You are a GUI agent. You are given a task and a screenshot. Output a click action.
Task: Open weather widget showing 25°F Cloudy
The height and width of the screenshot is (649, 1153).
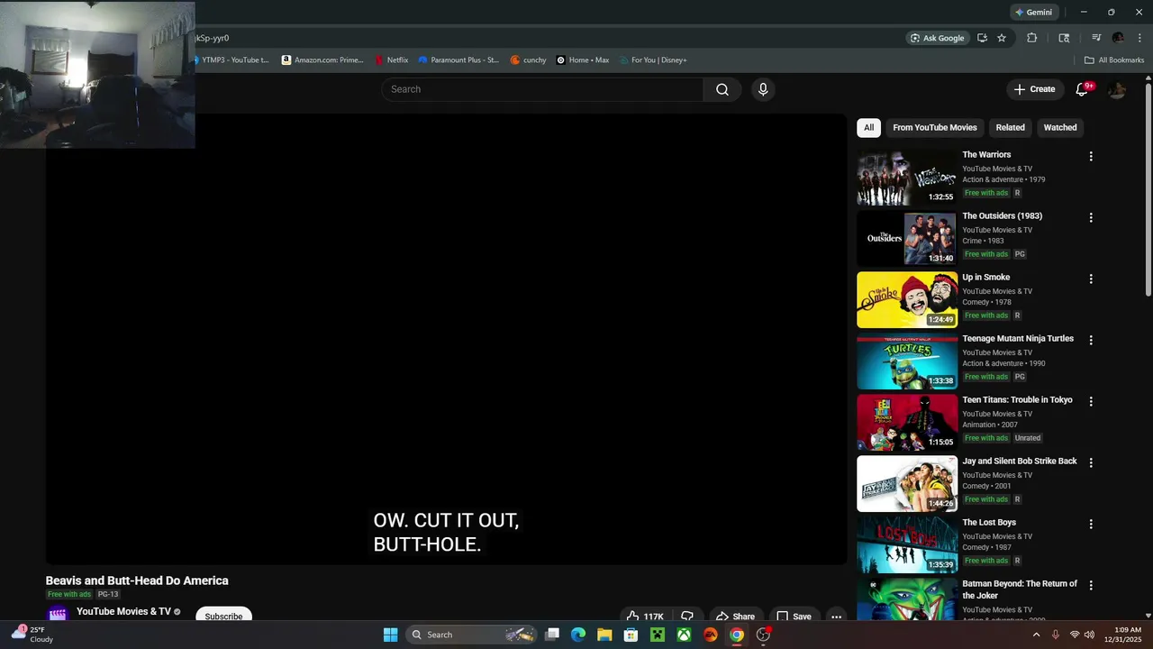pyautogui.click(x=32, y=635)
